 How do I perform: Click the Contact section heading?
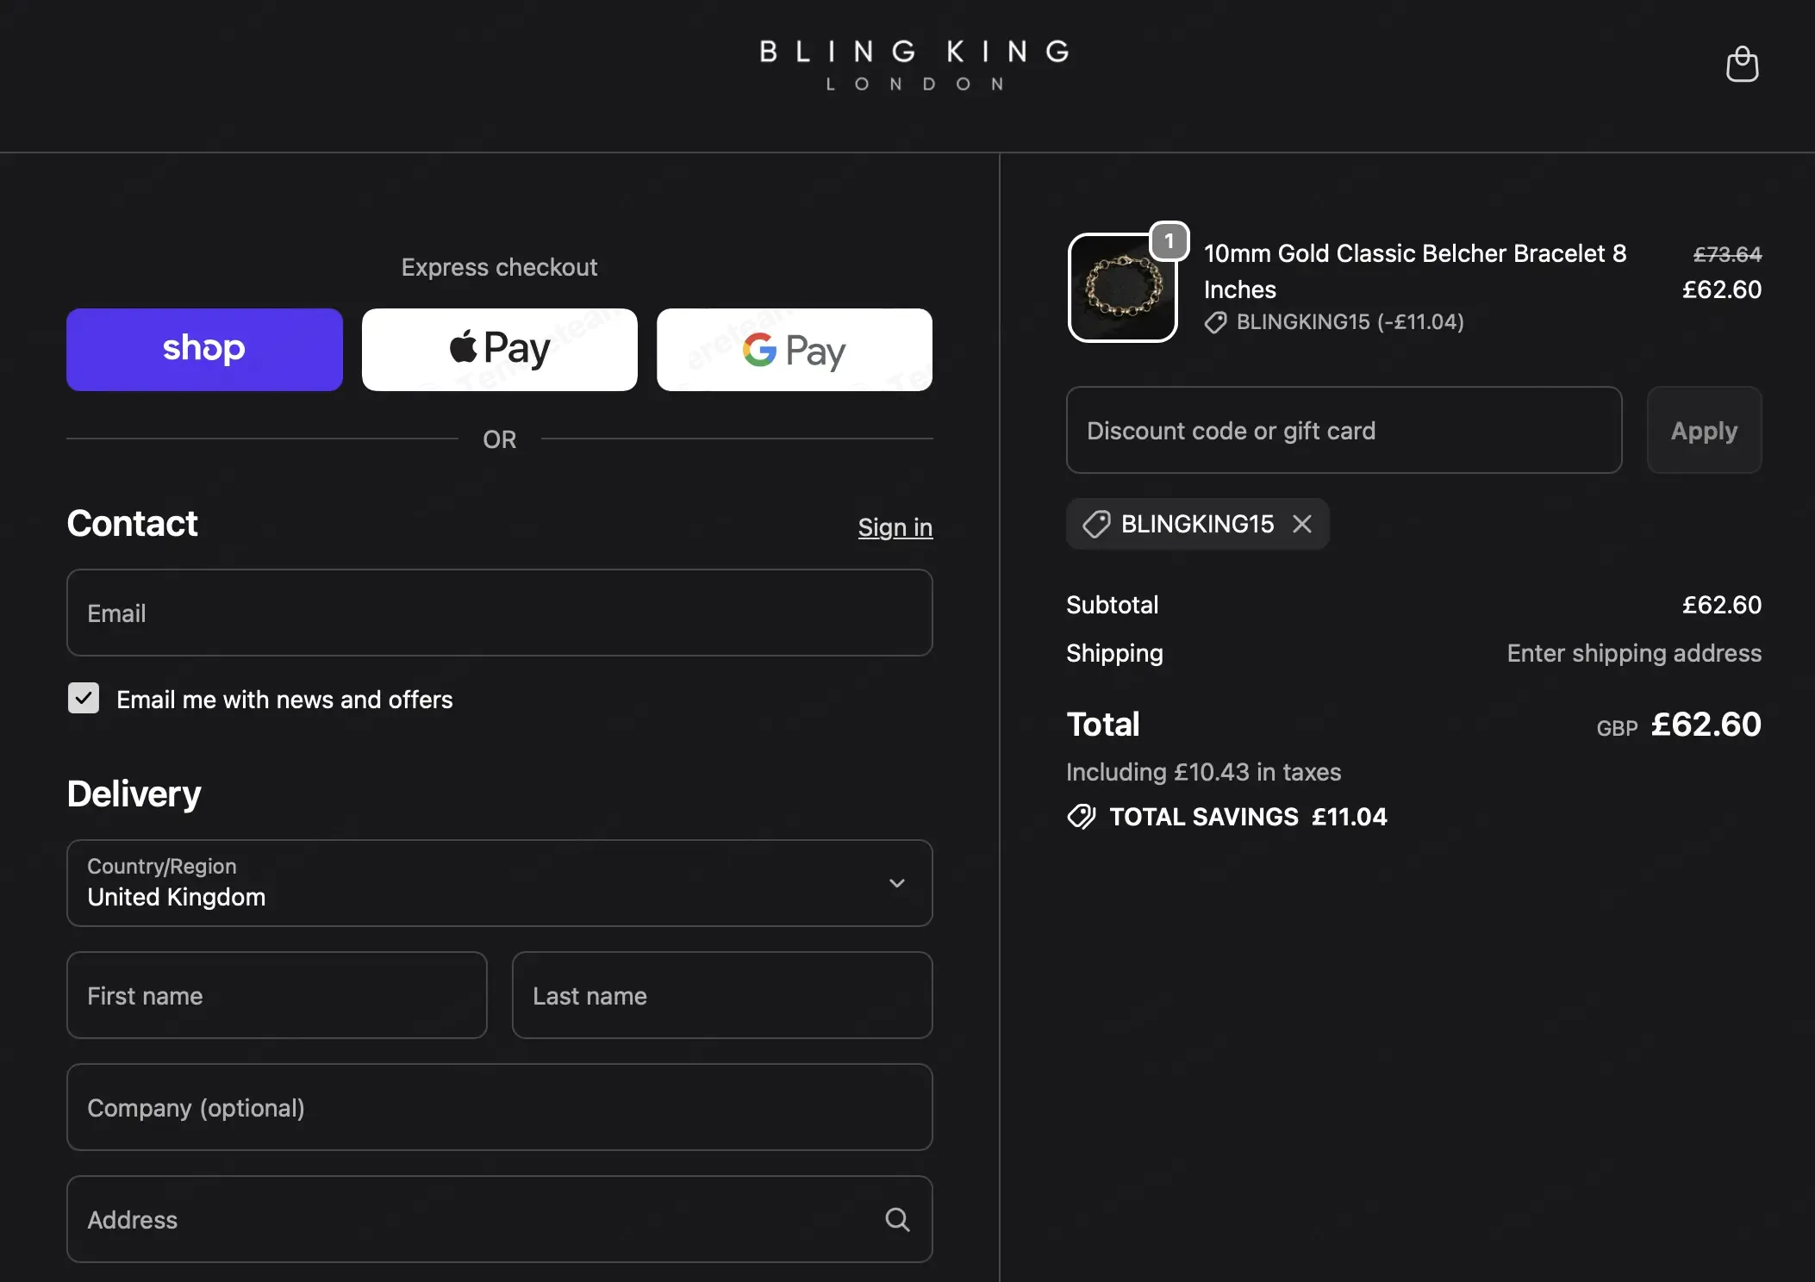[x=133, y=523]
